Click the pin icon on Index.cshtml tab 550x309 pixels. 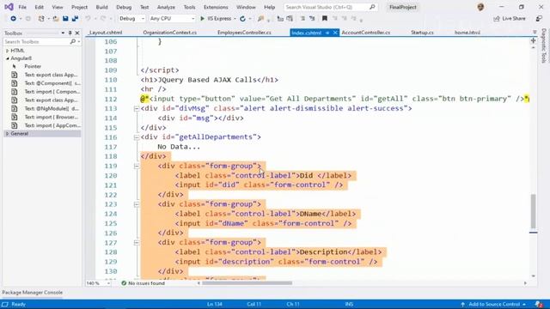[x=327, y=33]
